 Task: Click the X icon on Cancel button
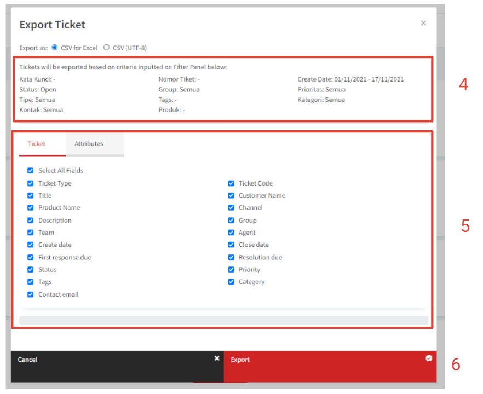(217, 358)
